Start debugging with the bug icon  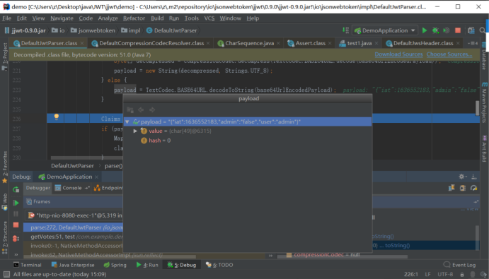[436, 30]
